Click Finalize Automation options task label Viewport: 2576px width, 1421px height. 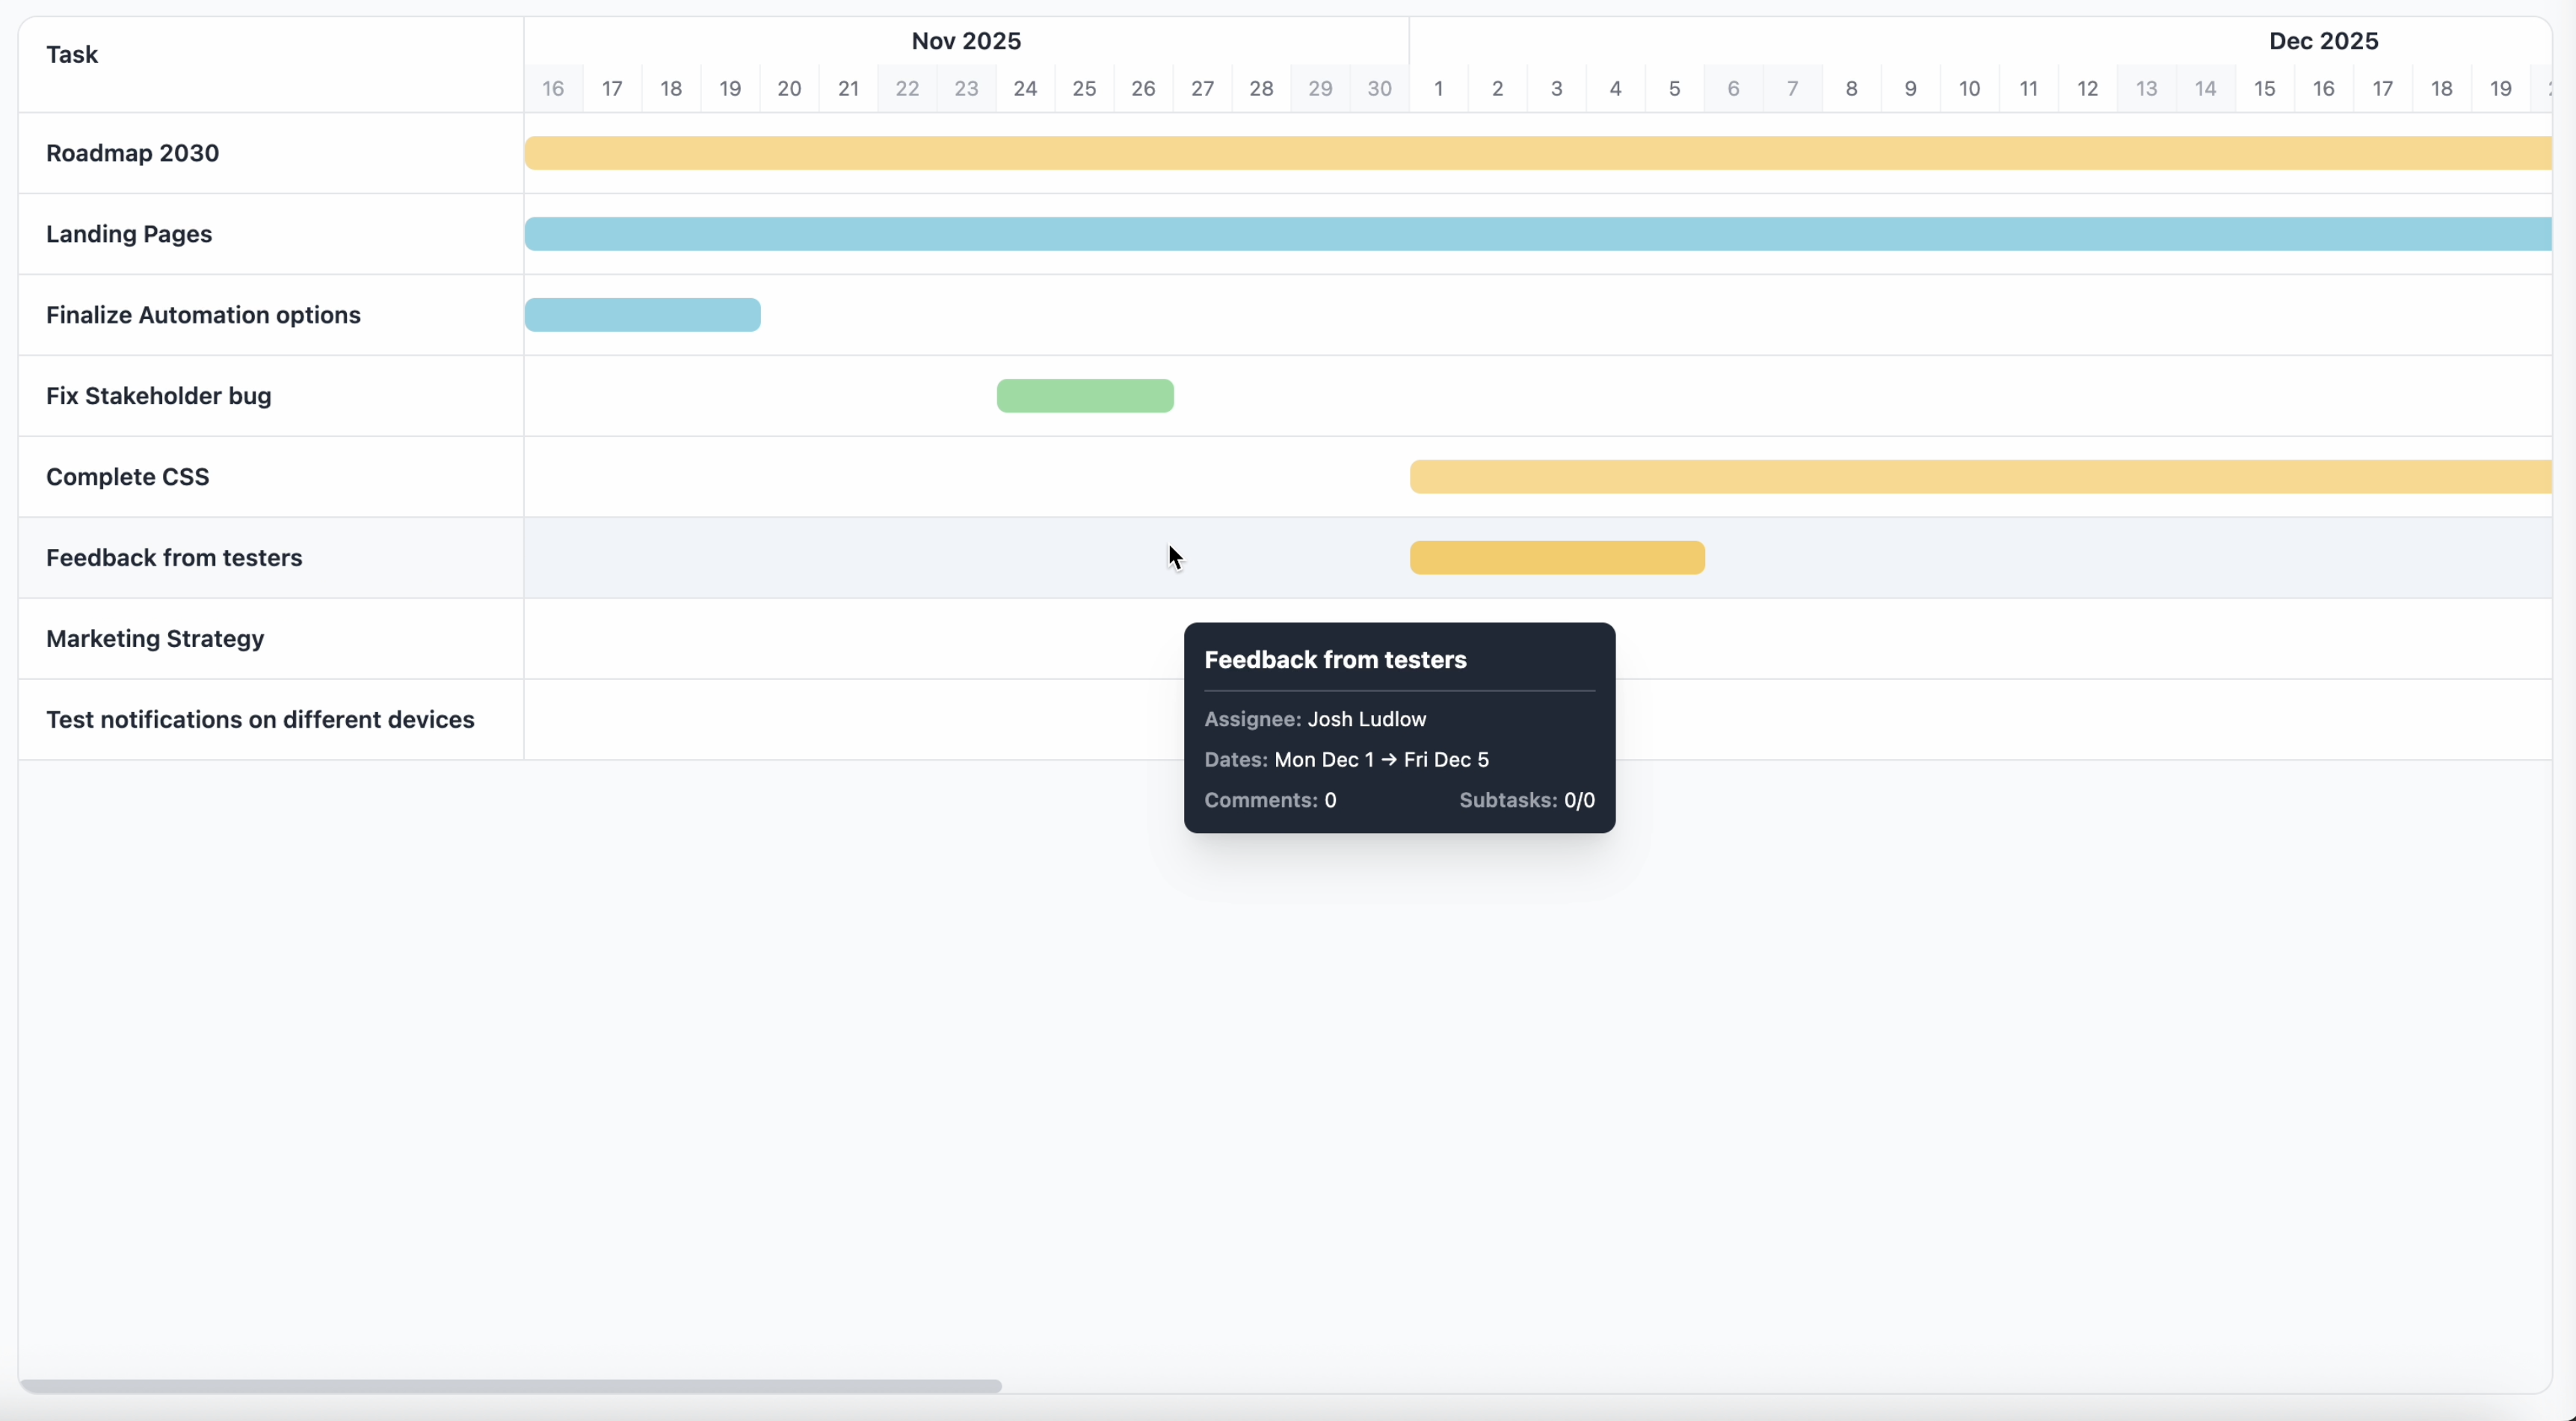point(203,315)
